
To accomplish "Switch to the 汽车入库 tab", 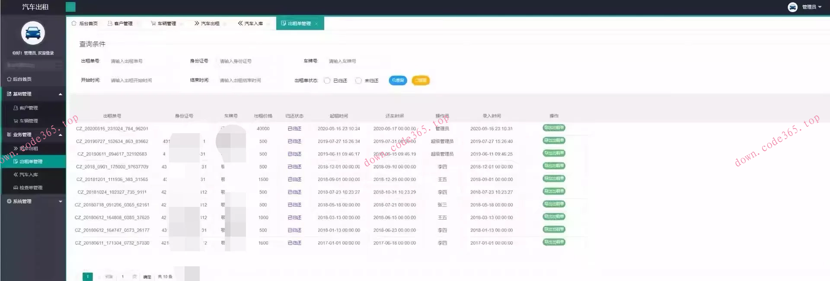I will coord(250,23).
